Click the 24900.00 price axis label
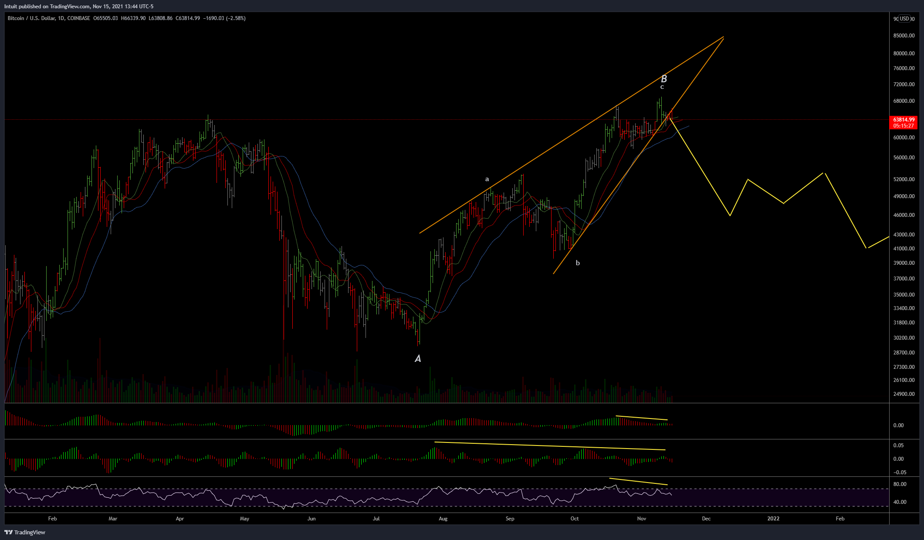This screenshot has width=924, height=540. [x=904, y=394]
